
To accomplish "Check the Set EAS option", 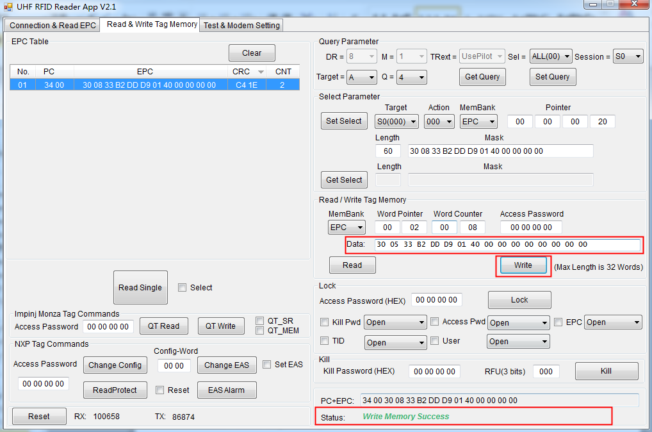I will 266,365.
